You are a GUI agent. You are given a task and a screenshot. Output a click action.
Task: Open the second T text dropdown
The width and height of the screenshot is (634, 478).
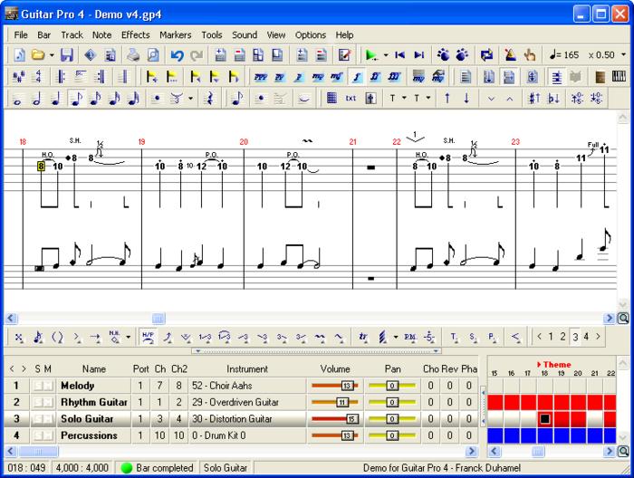click(x=428, y=98)
